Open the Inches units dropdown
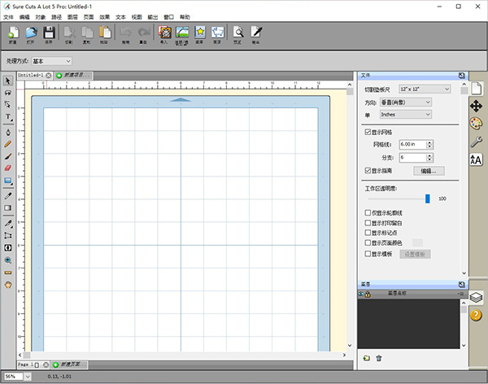 pos(406,115)
